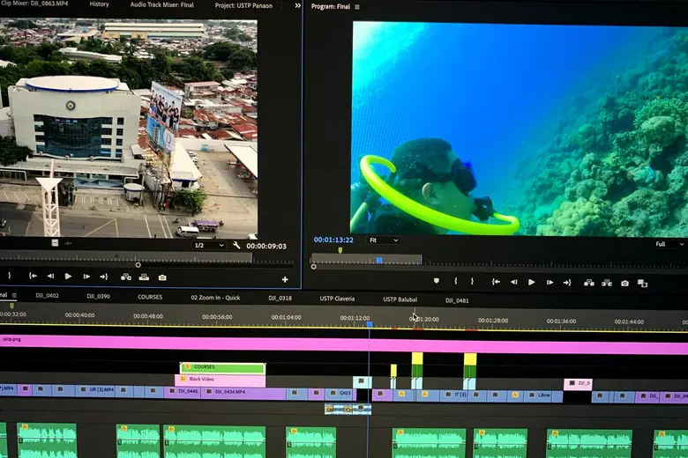Select UR (3).MP4 clip on timeline

point(96,390)
